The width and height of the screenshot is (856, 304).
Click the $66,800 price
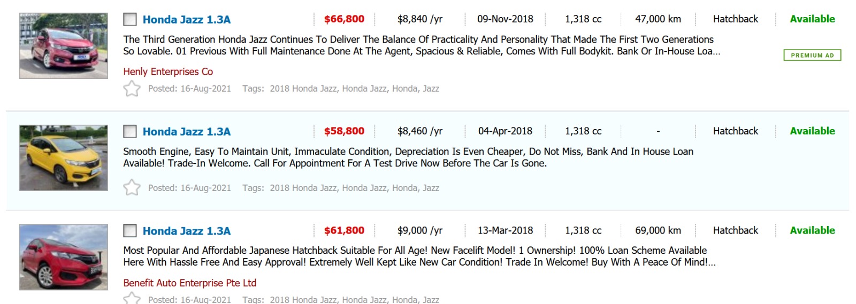tap(344, 19)
